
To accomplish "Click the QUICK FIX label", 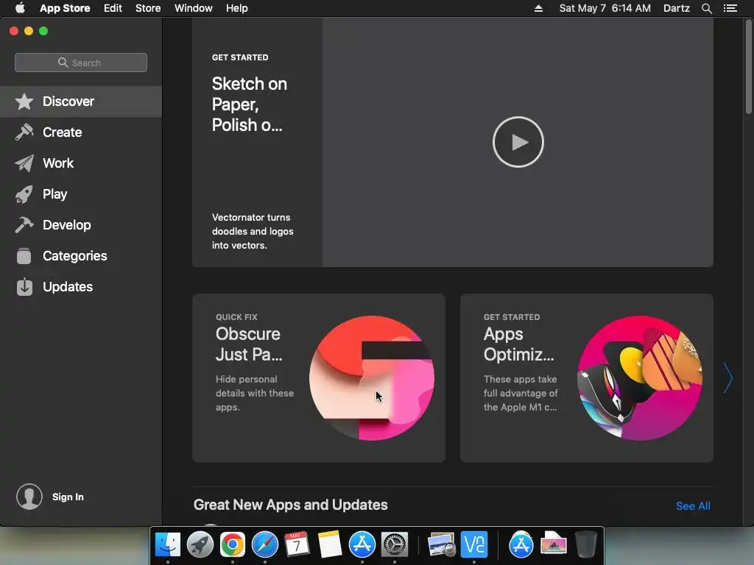I will click(236, 317).
